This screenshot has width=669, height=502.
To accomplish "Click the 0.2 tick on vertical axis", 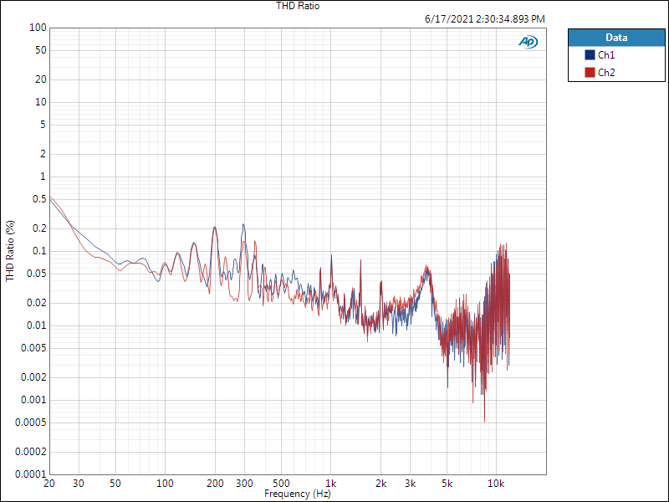I will click(38, 228).
